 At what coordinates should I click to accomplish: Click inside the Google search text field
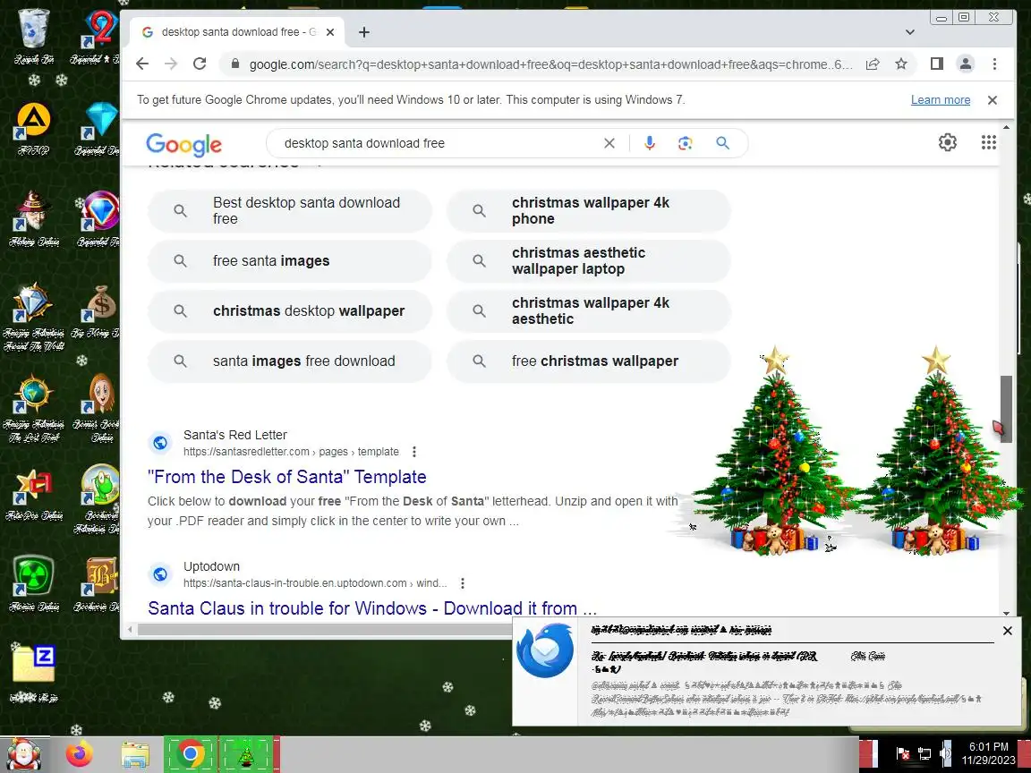tap(438, 143)
